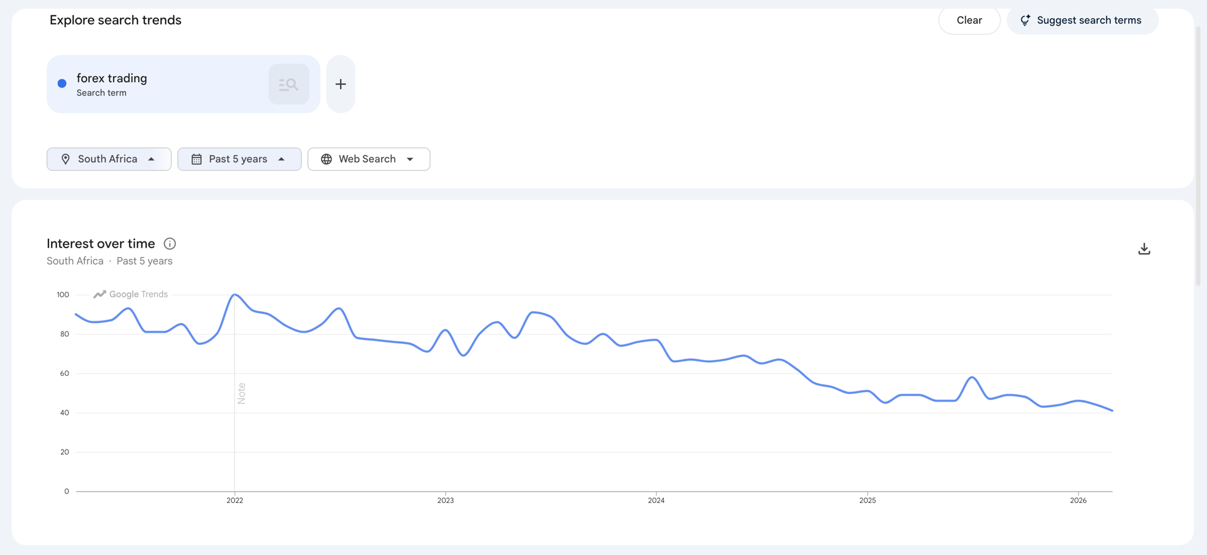Click Suggest search terms button
The width and height of the screenshot is (1207, 555).
1083,20
